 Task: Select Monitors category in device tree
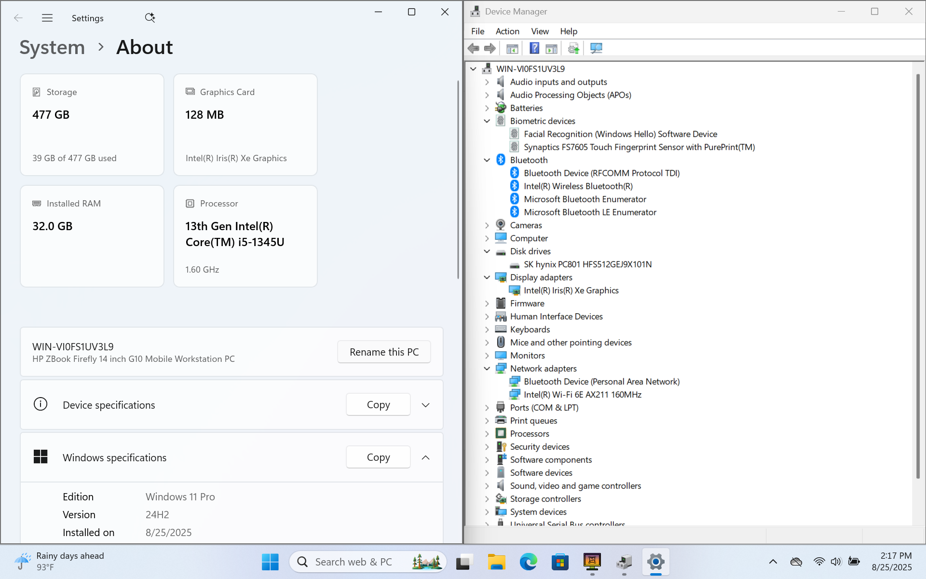[x=528, y=356]
